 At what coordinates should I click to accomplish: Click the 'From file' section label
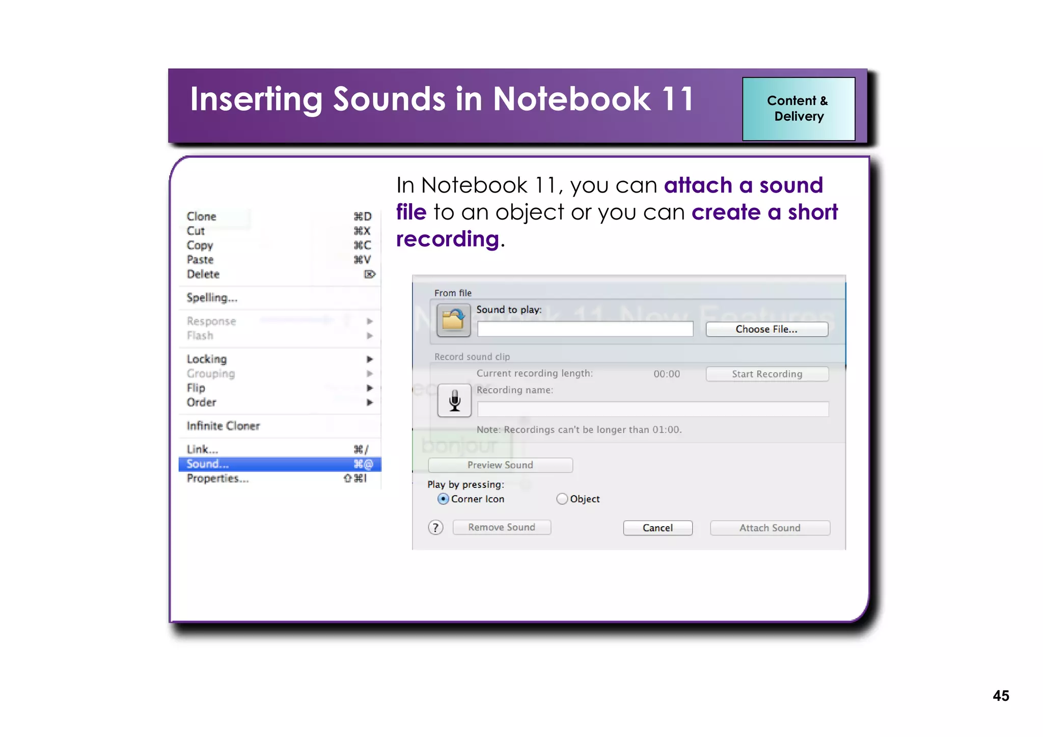point(453,293)
